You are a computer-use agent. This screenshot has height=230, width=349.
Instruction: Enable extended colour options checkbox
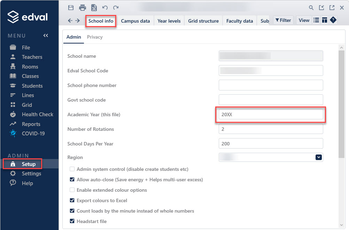tap(72, 190)
